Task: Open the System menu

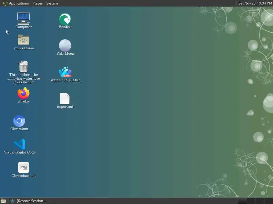Action: [x=52, y=3]
